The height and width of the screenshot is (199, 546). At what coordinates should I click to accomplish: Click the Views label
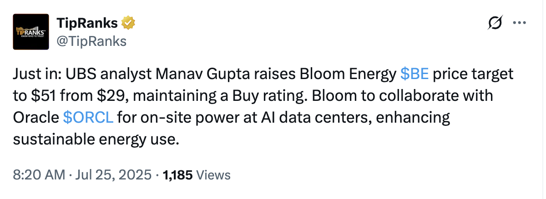tap(213, 175)
